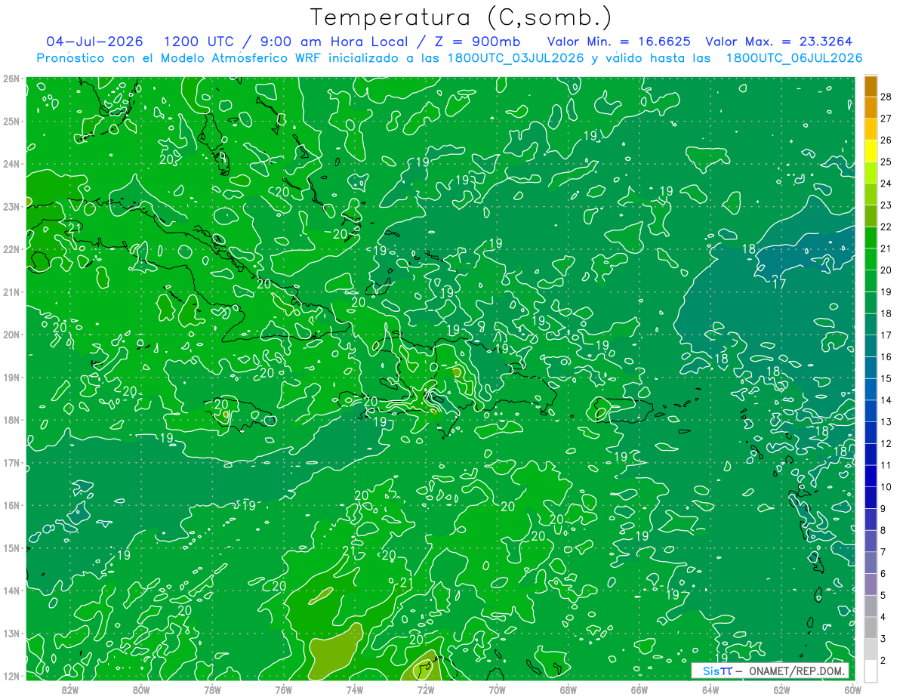Pick the green legend band between 20 and 21
Screen dimensions: 906x700
coord(871,260)
